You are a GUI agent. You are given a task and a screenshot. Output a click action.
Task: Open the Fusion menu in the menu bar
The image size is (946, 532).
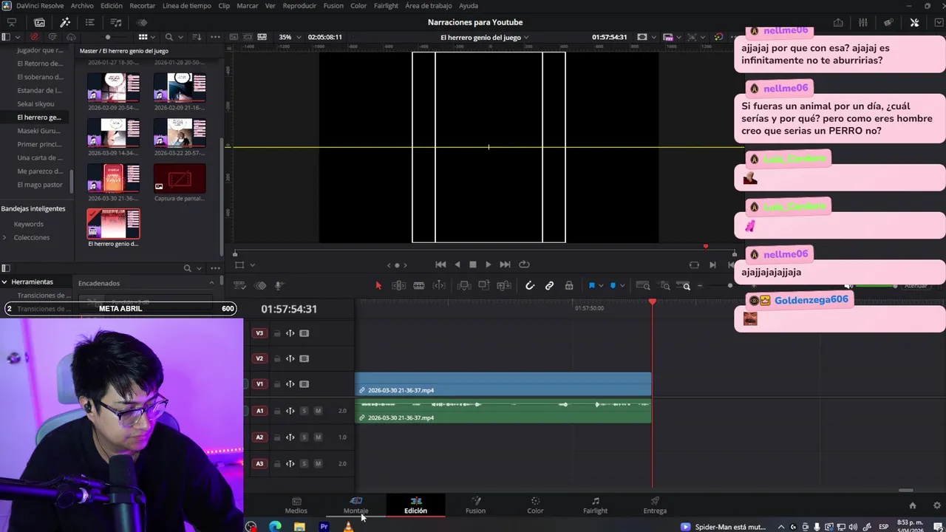click(333, 6)
